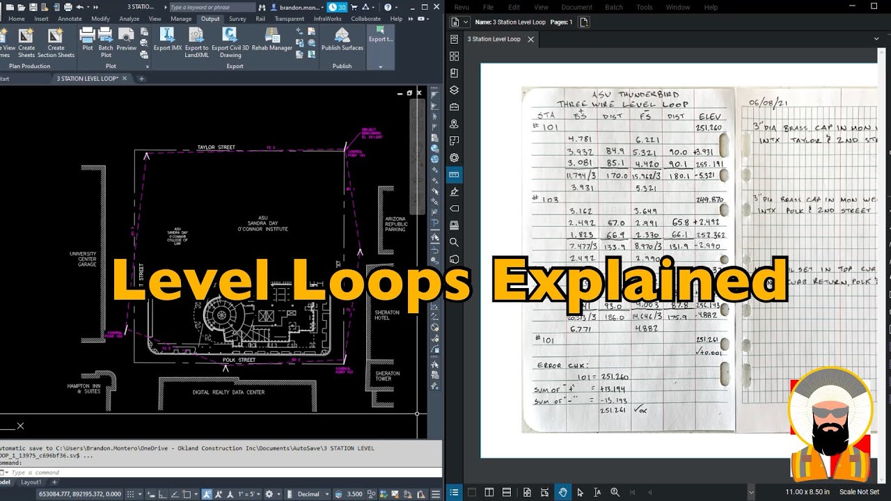
Task: Click Create Sheets in Plan Production
Action: point(26,42)
